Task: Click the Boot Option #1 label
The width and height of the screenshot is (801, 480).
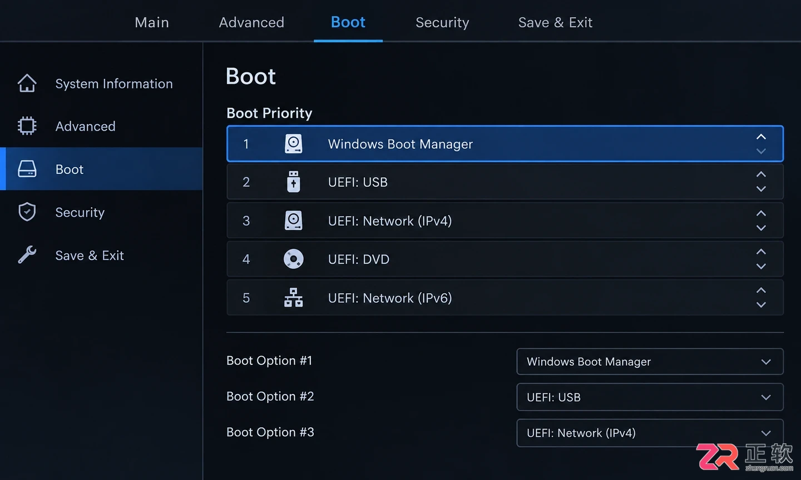Action: tap(269, 361)
